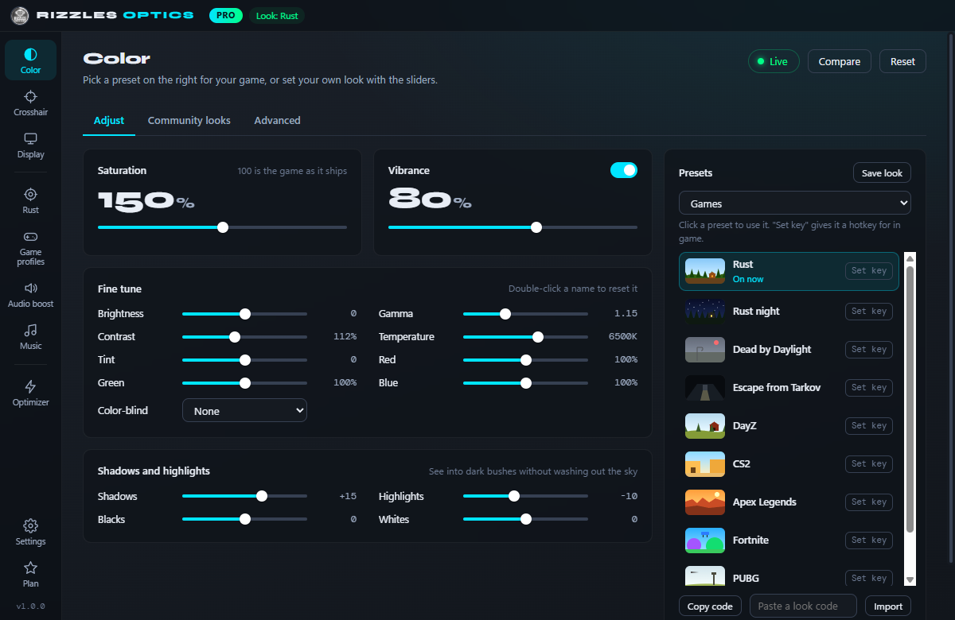Click the presets list scrollbar up arrow

[910, 258]
